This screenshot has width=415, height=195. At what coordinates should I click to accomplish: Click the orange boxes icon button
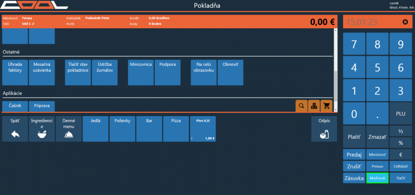(x=314, y=106)
